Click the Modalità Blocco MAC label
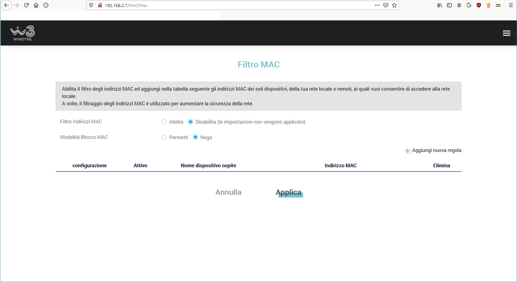Image resolution: width=517 pixels, height=282 pixels. tap(84, 137)
